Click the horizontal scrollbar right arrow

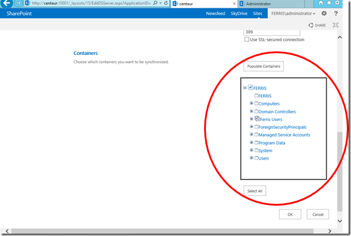coord(330,231)
